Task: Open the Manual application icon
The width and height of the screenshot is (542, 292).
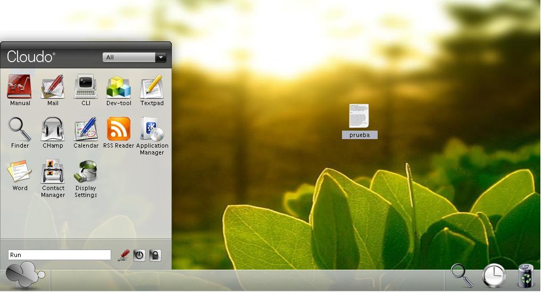Action: 20,88
